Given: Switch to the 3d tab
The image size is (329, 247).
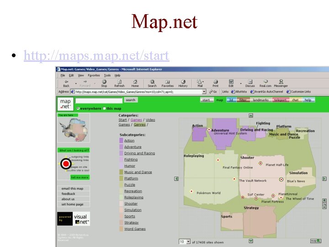Looking at the screenshot, I should point(231,100).
